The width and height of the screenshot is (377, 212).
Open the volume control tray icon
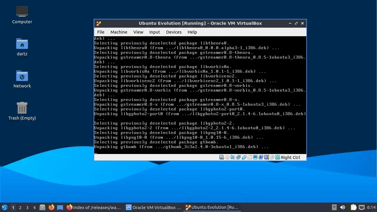(x=343, y=207)
